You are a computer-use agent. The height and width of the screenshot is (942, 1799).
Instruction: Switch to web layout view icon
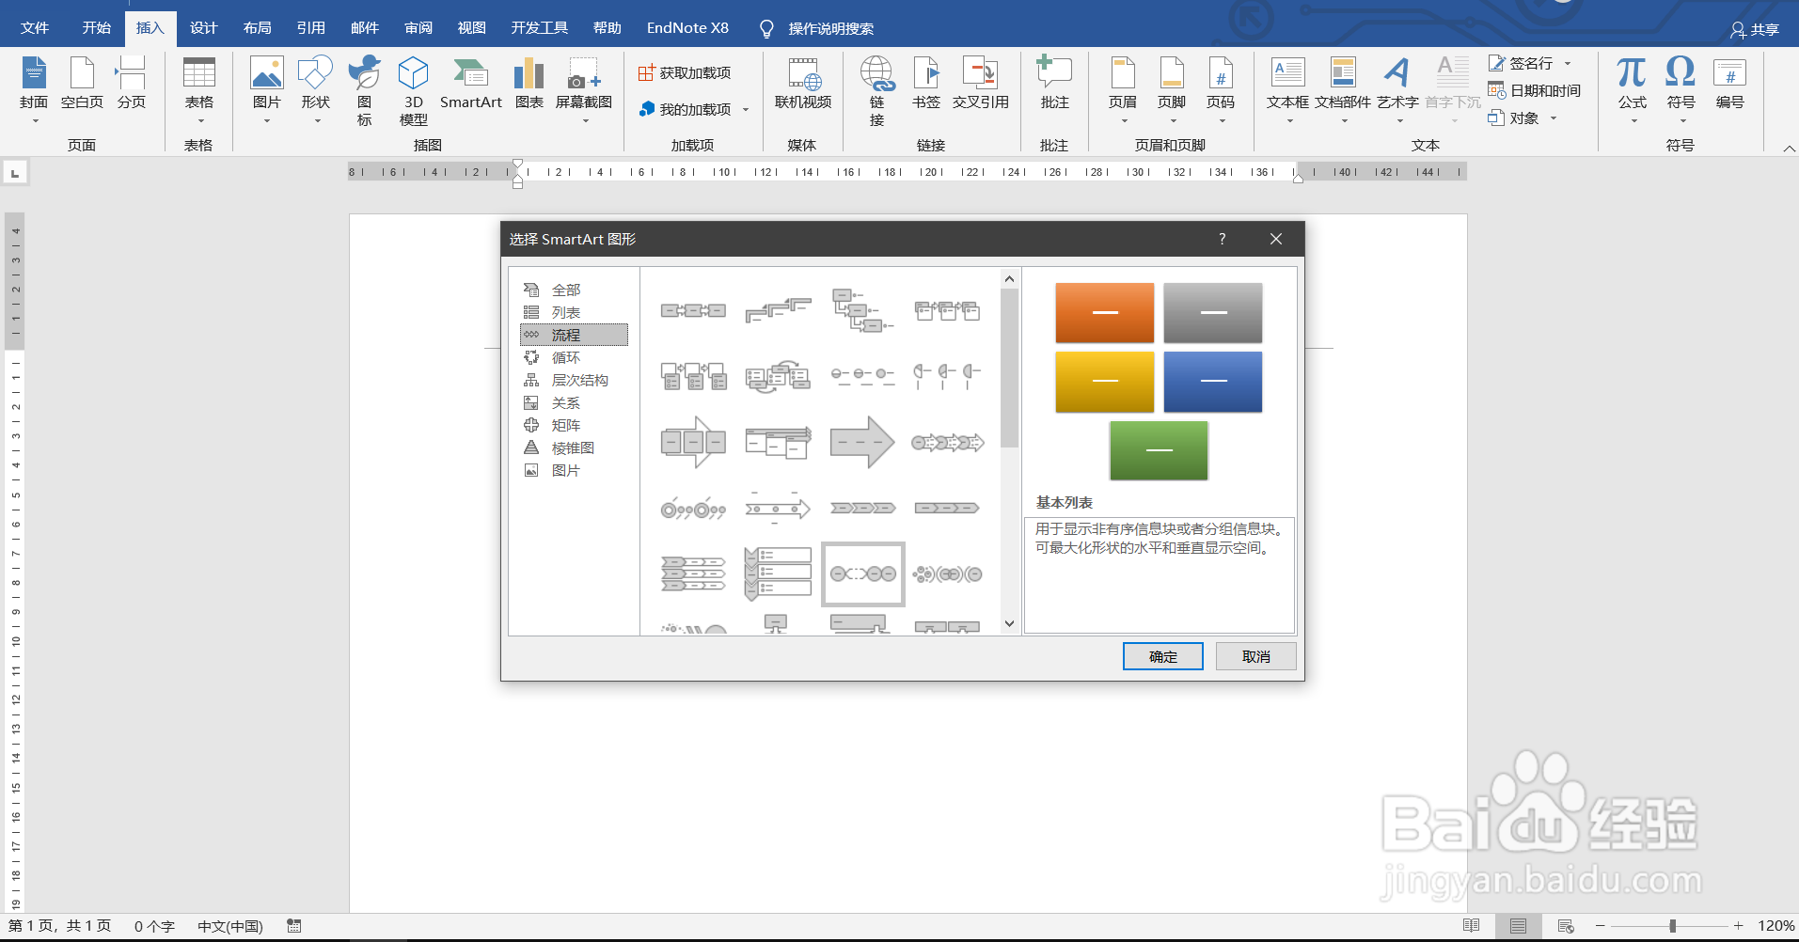1566,926
